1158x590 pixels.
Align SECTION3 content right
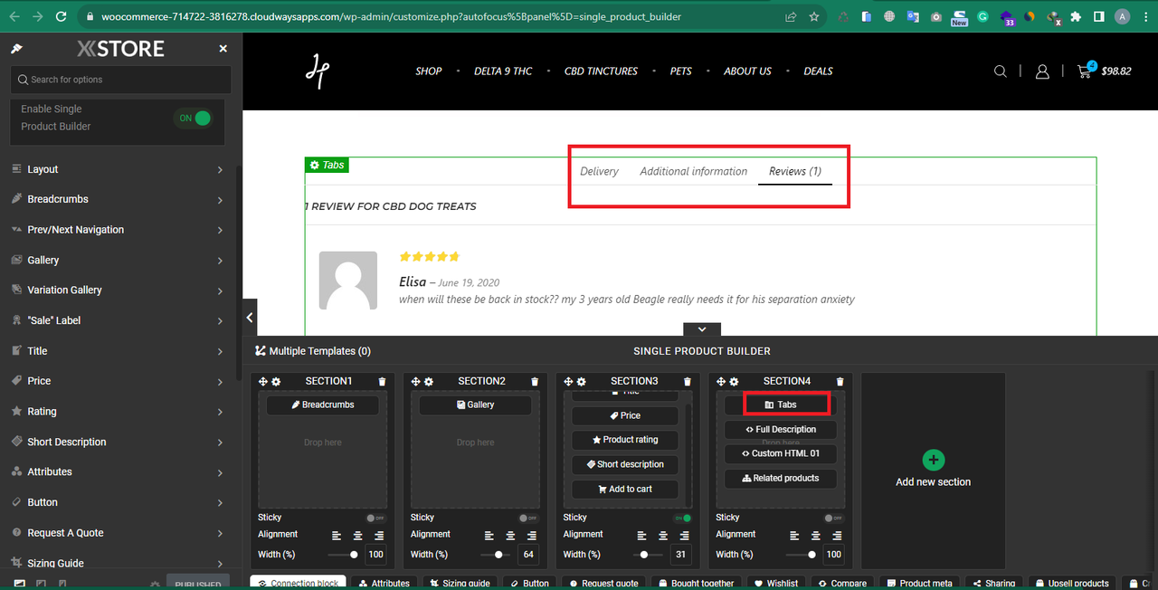click(685, 536)
